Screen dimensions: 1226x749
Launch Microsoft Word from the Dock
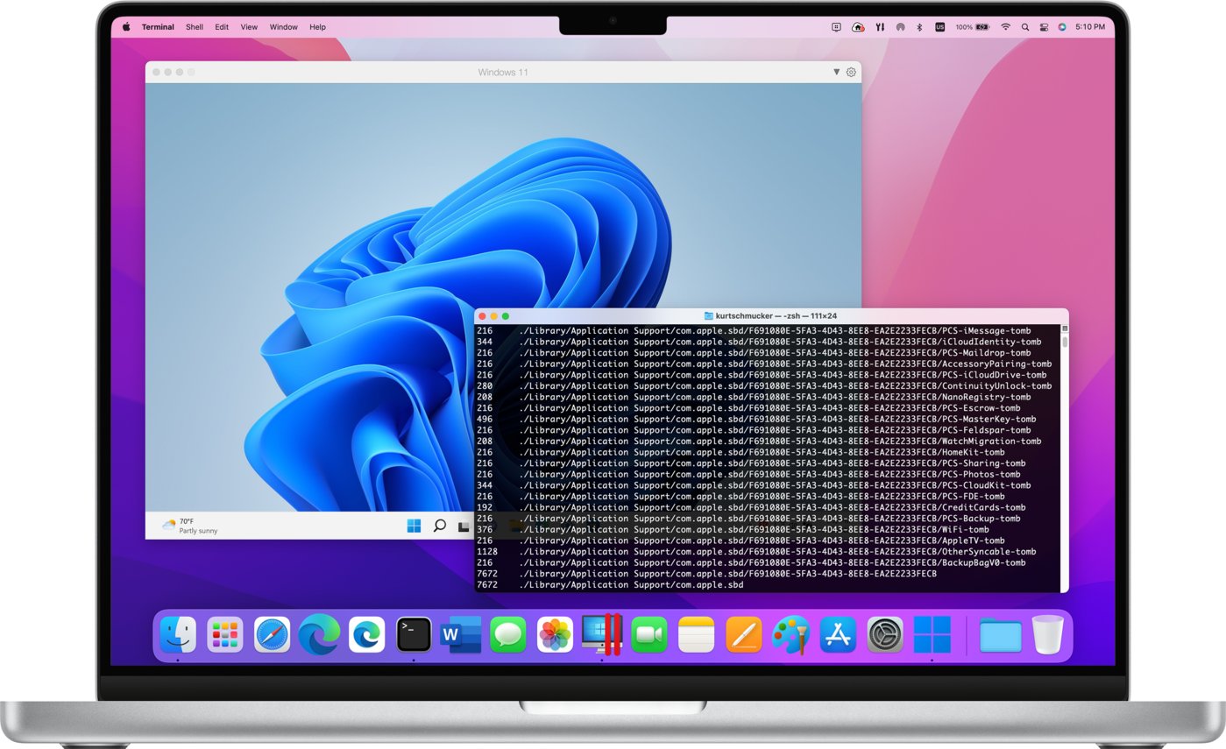(461, 634)
